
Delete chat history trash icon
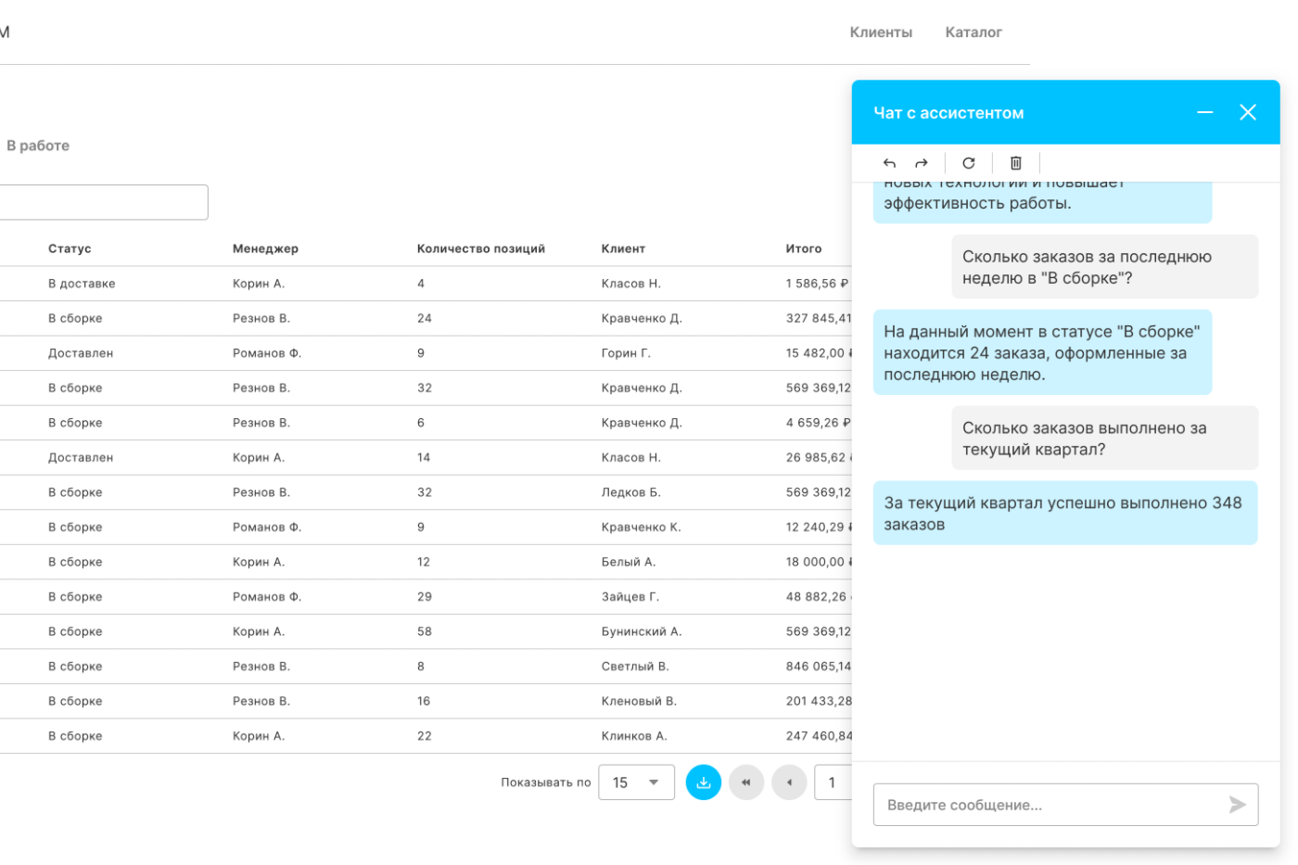[x=1016, y=163]
